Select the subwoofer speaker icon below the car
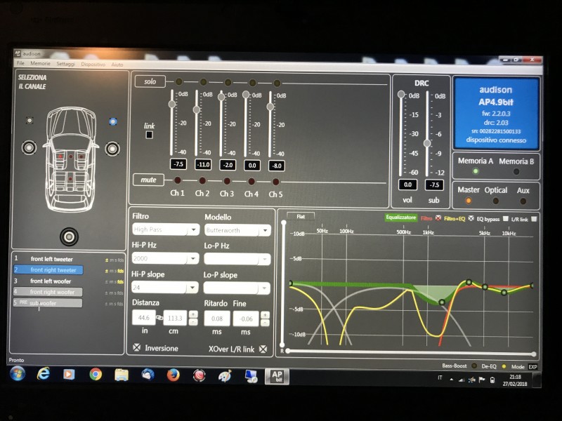The height and width of the screenshot is (421, 562). coord(69,236)
